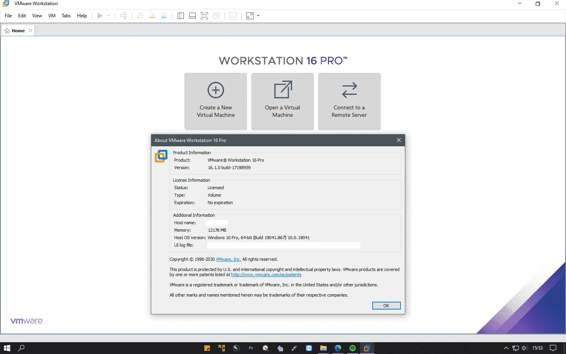This screenshot has width=566, height=354.
Task: Toggle the library sidebar view icon
Action: [x=181, y=16]
